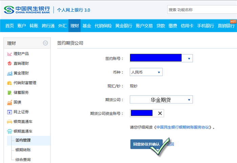237x163 pixels.
Task: Open the 跨行通 menu
Action: [x=48, y=26]
